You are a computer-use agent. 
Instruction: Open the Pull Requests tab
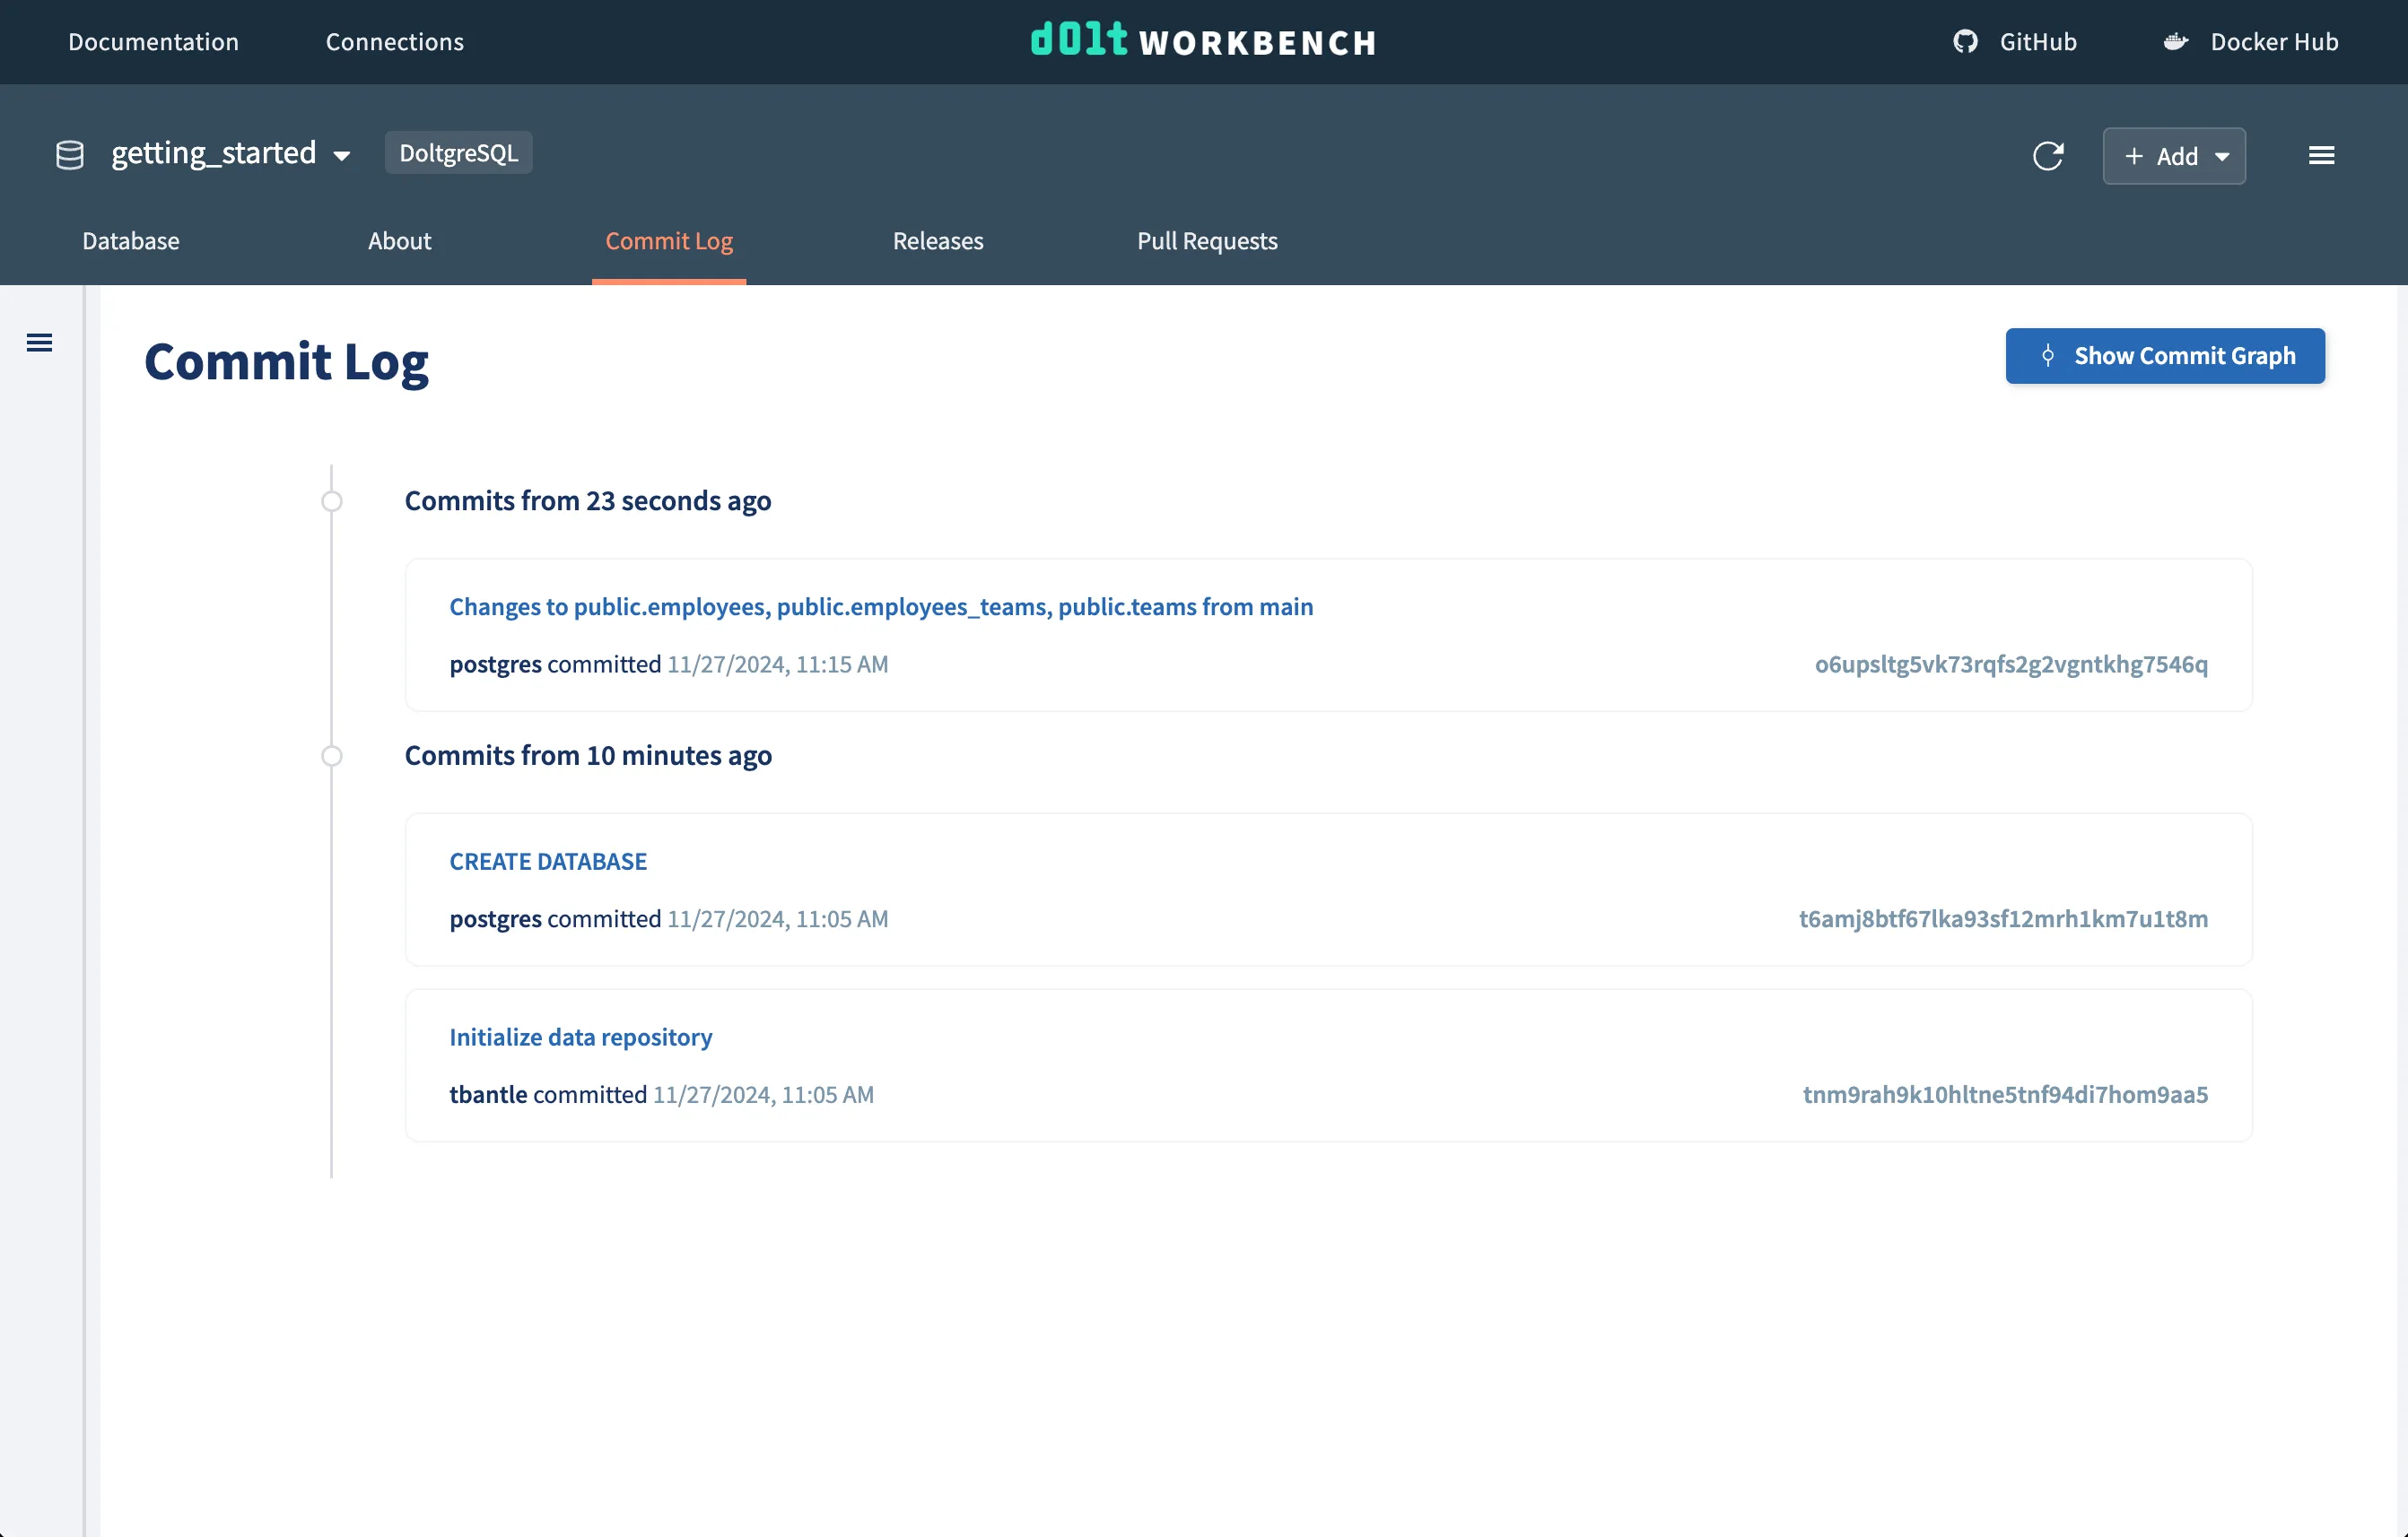[x=1206, y=241]
